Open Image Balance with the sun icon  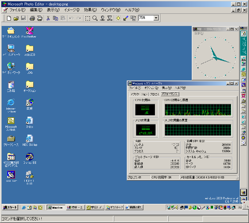[118, 18]
